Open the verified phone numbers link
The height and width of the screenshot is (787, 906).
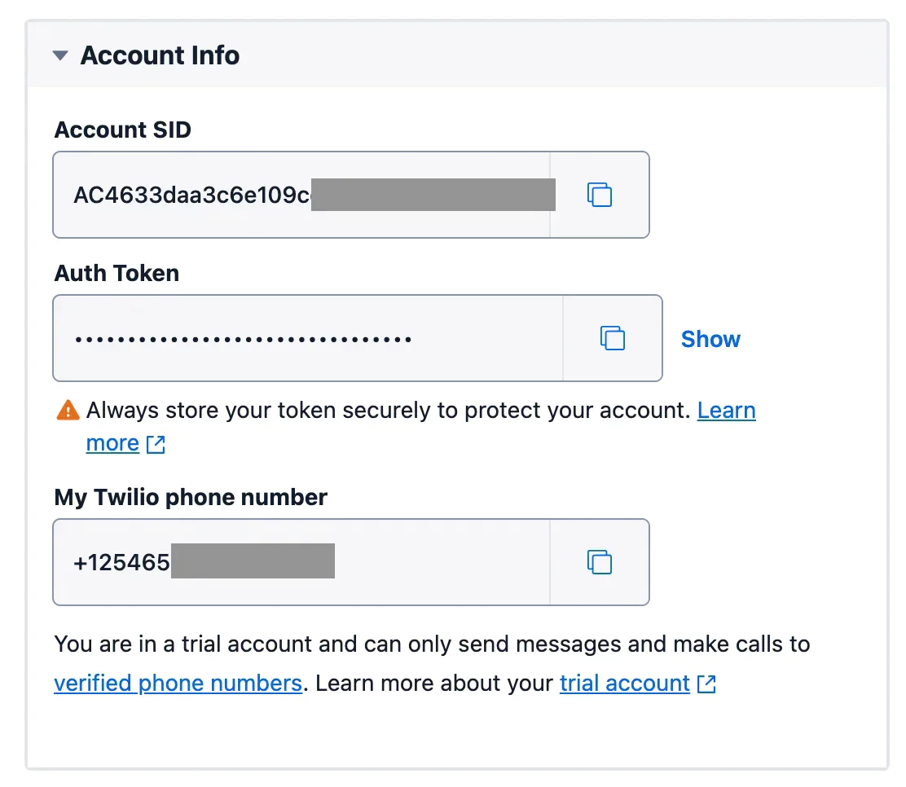point(178,683)
